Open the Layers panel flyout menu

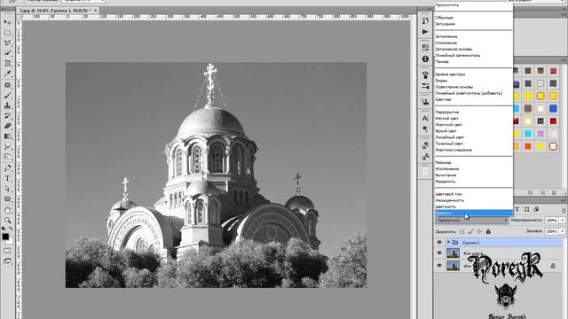coord(564,200)
